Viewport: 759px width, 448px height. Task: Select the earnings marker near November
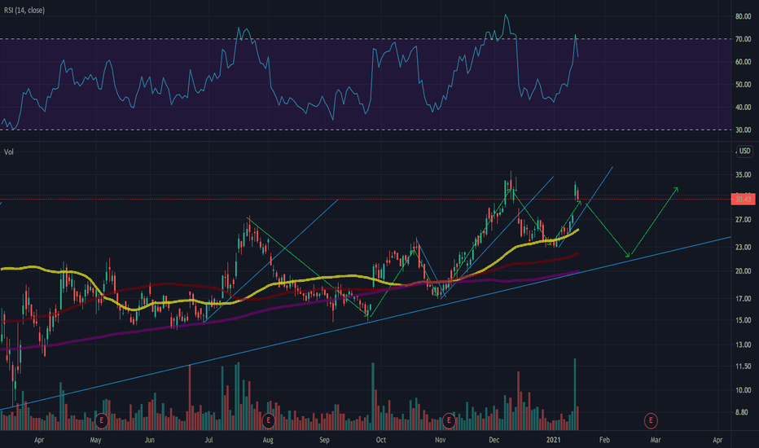click(449, 420)
